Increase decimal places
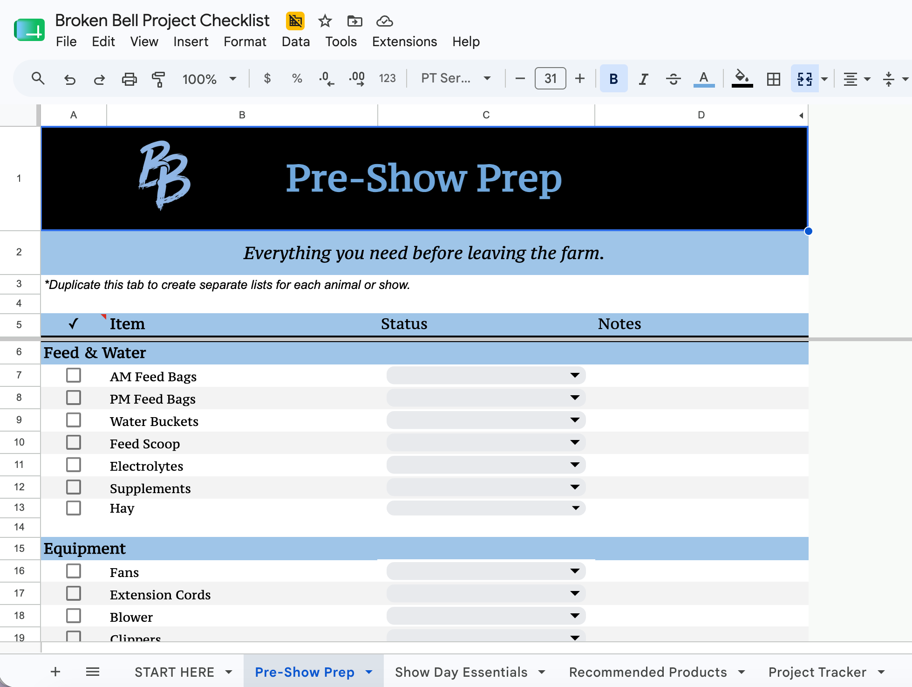 pos(357,78)
